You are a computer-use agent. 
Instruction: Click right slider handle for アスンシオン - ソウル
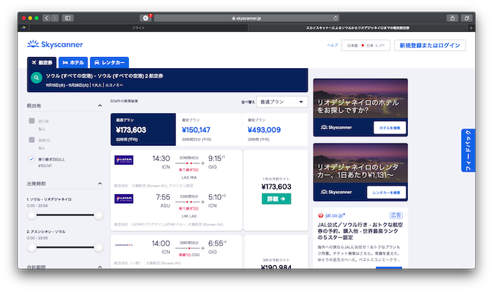tap(99, 248)
